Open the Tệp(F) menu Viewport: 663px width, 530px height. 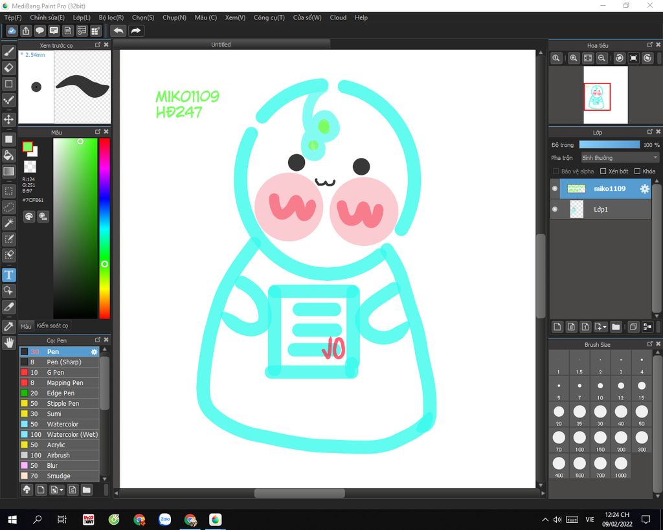coord(13,17)
